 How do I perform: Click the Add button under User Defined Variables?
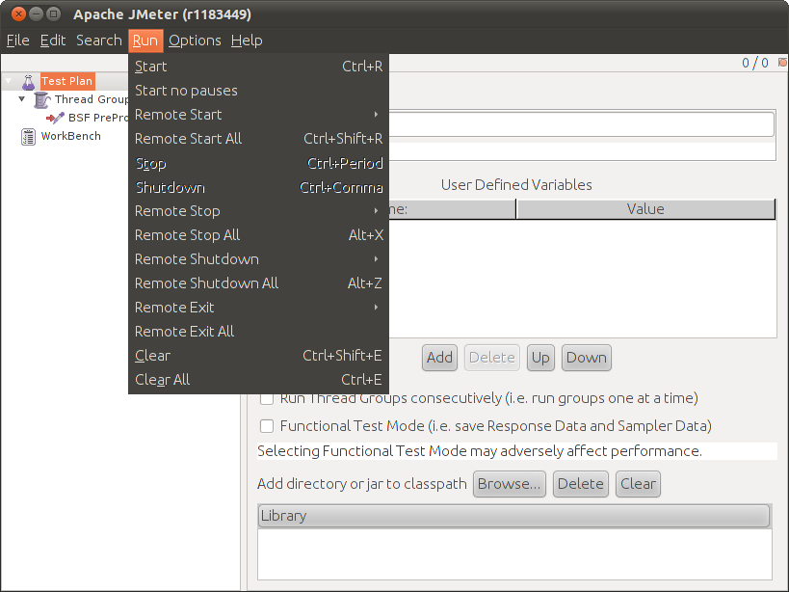[439, 358]
